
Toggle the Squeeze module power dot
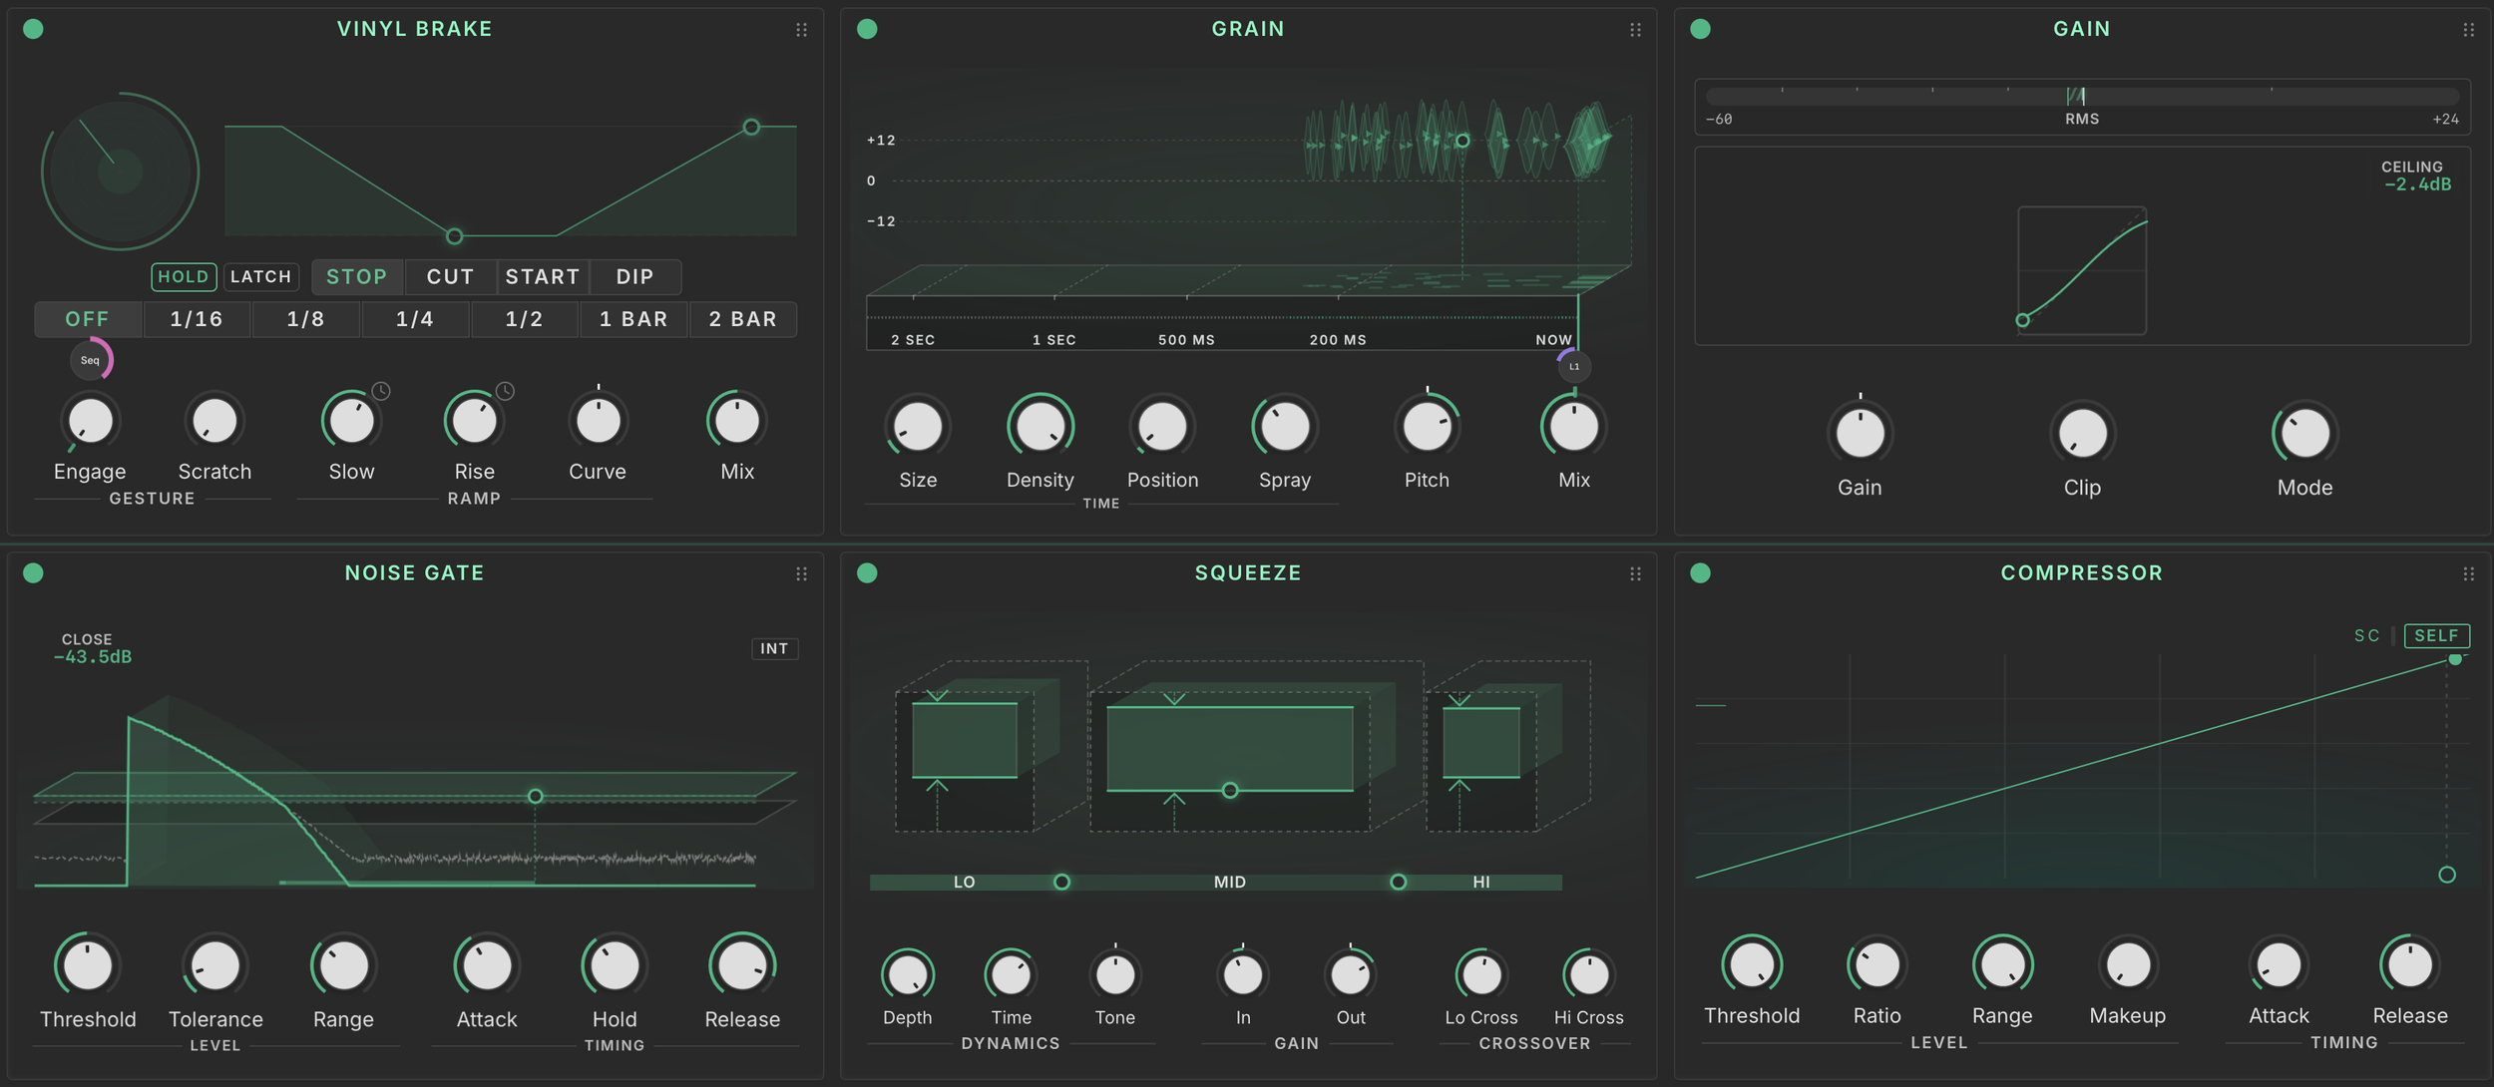click(867, 572)
